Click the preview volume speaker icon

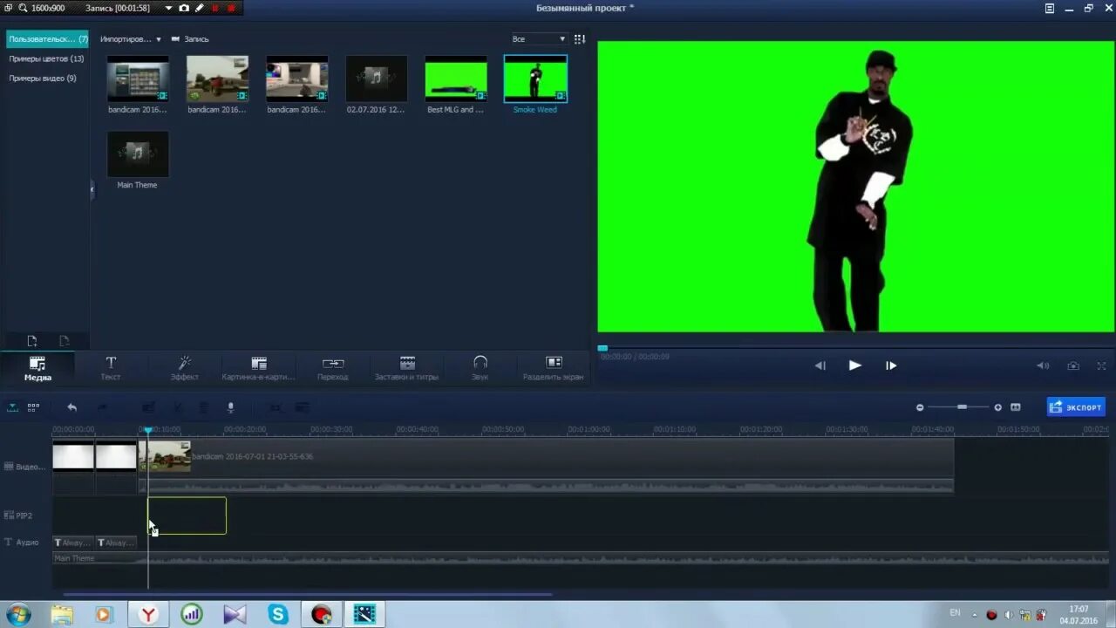tap(1043, 365)
